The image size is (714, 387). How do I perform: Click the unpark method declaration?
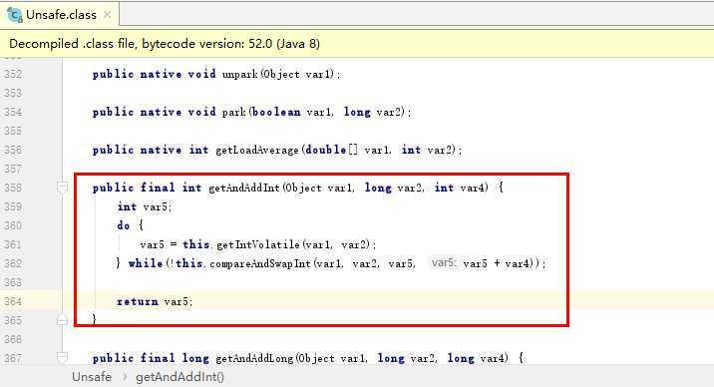[216, 74]
